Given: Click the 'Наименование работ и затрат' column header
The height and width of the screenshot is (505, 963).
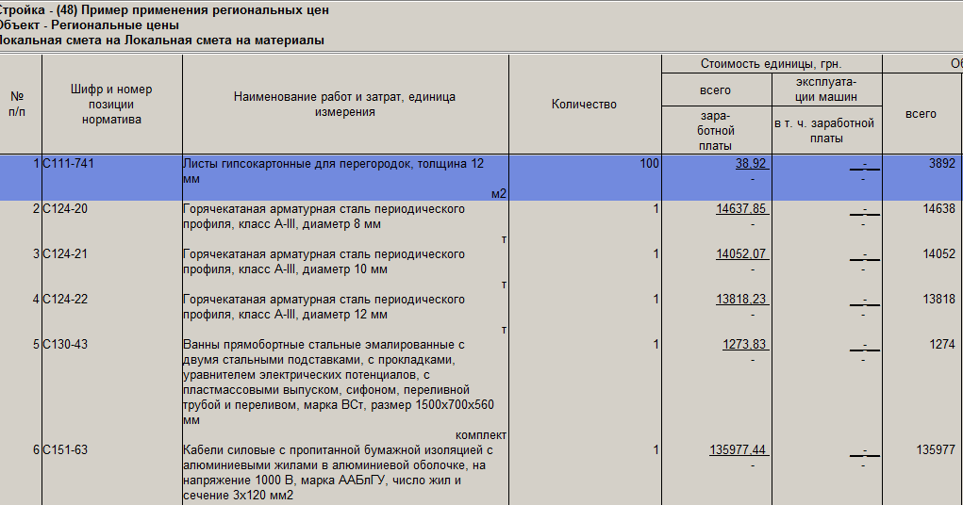Looking at the screenshot, I should coord(344,105).
